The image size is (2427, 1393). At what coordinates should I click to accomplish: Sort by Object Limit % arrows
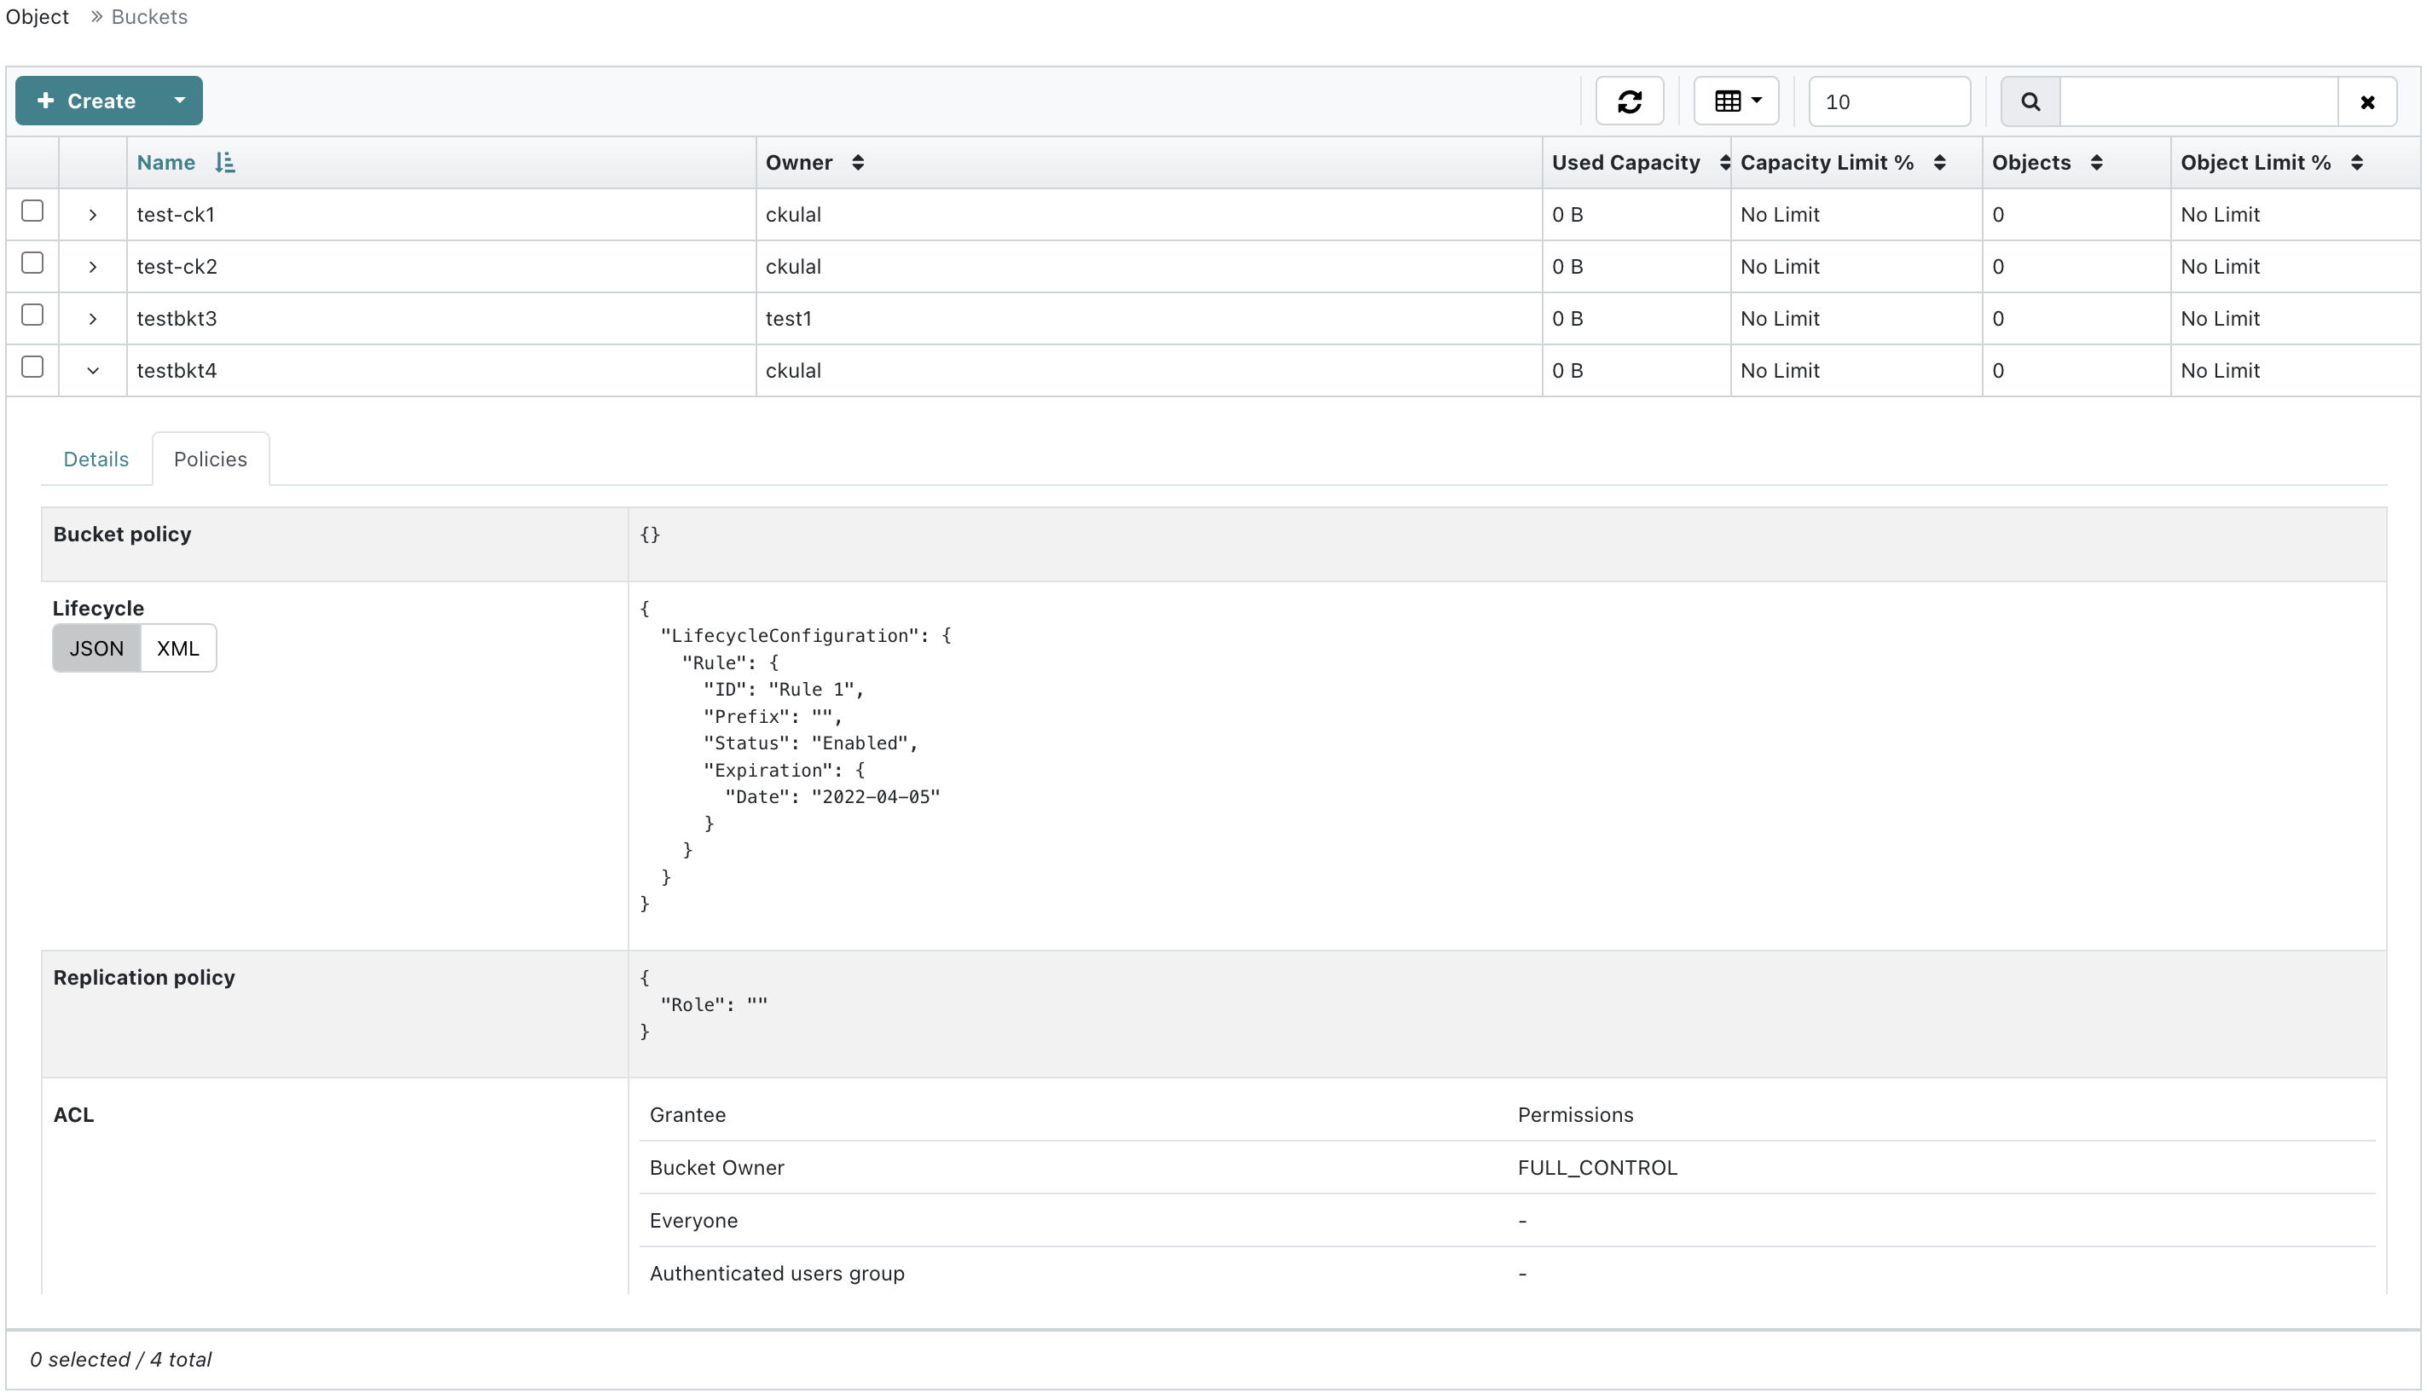(x=2356, y=163)
